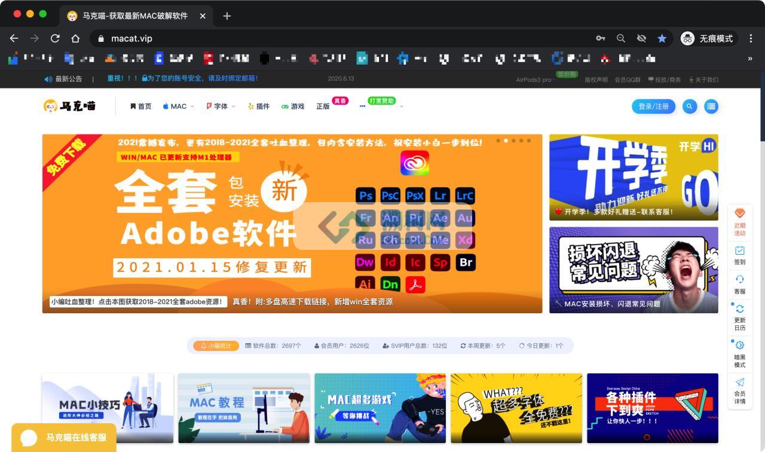Open the 插件 navigation item
The width and height of the screenshot is (765, 452).
(259, 106)
